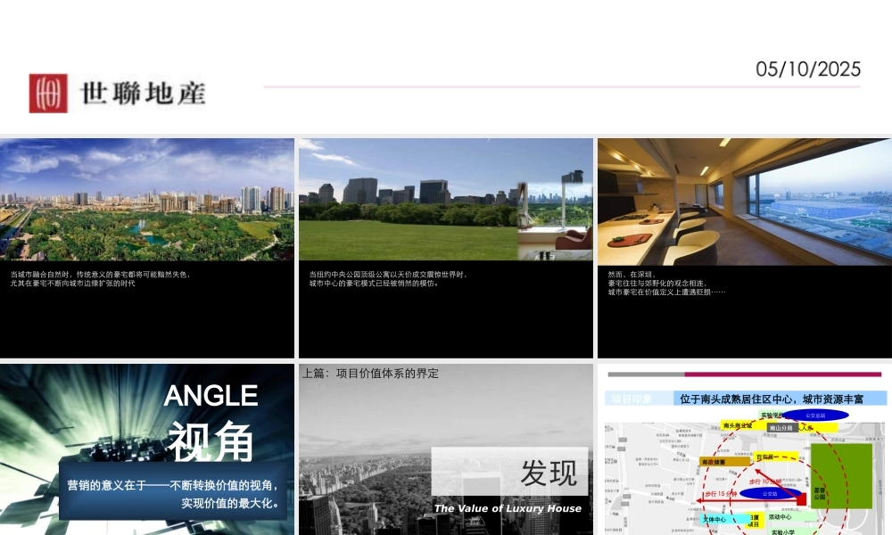Click the yellow 南头商业城 label on map
892x535 pixels.
pyautogui.click(x=738, y=425)
